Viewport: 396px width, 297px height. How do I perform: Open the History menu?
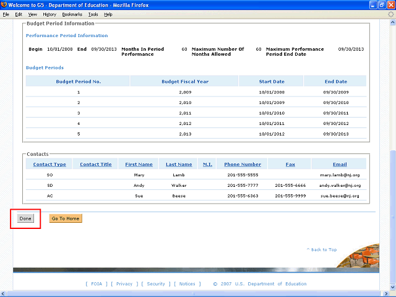[49, 14]
